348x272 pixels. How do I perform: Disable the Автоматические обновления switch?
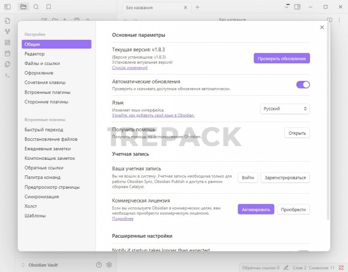303,85
